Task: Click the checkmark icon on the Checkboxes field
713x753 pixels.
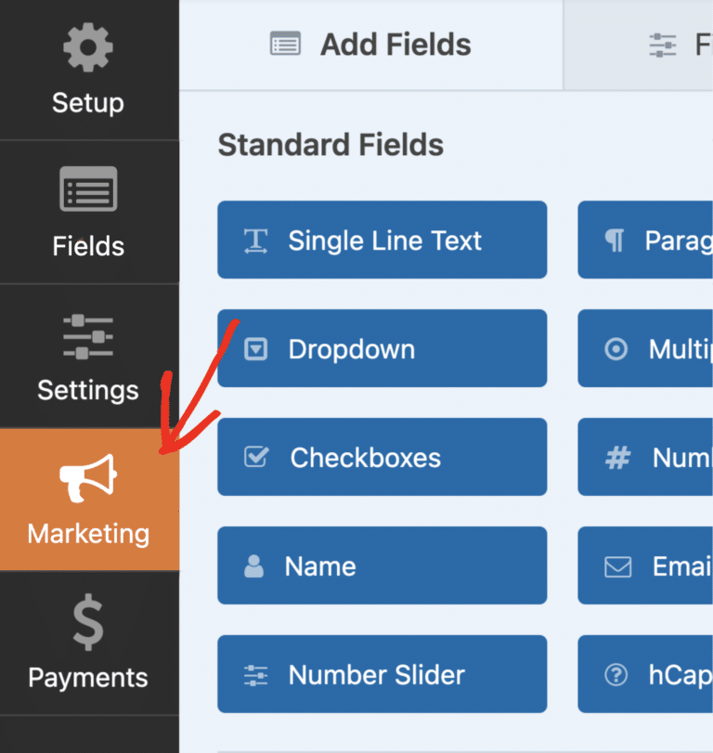Action: tap(254, 457)
